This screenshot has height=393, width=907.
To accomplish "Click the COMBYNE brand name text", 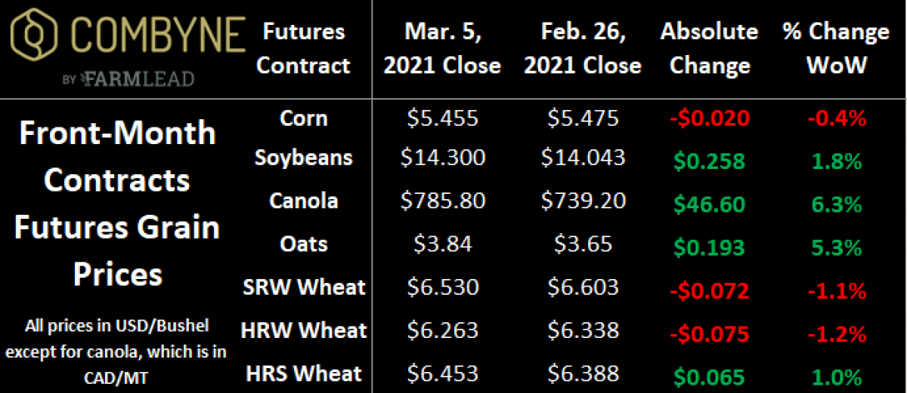I will (155, 35).
